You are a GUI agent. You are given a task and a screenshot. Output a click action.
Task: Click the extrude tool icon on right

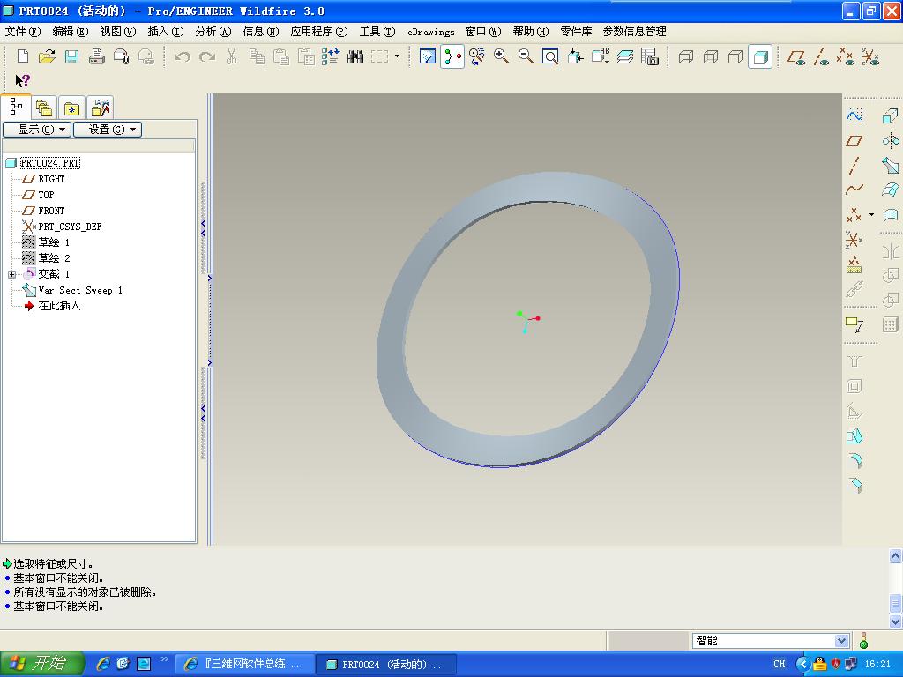pos(891,116)
